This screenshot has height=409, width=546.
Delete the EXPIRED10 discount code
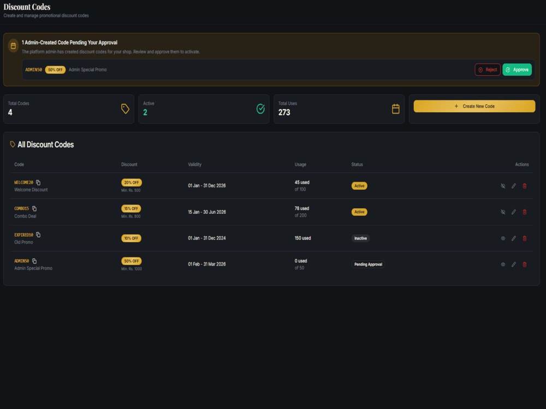click(525, 238)
